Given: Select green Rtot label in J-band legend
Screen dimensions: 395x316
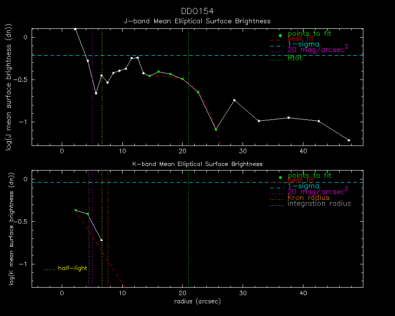Looking at the screenshot, I should [295, 58].
